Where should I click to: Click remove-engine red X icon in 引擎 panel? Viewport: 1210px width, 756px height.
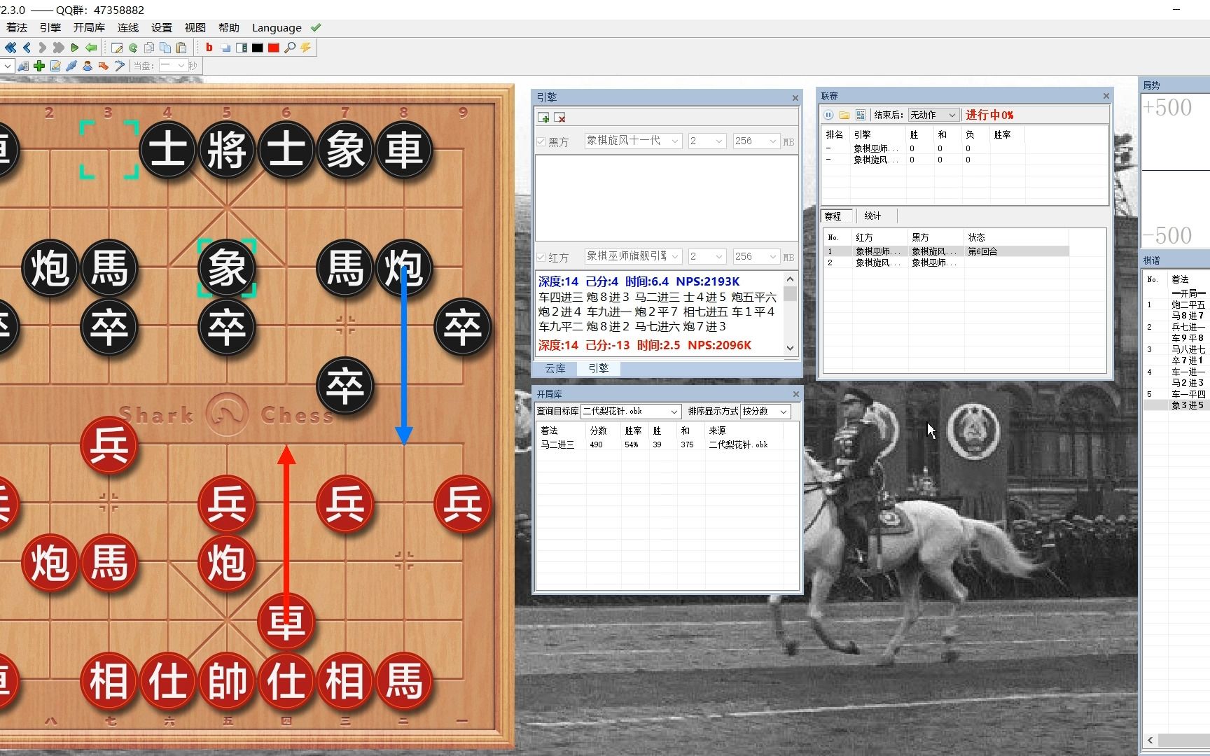pos(559,118)
